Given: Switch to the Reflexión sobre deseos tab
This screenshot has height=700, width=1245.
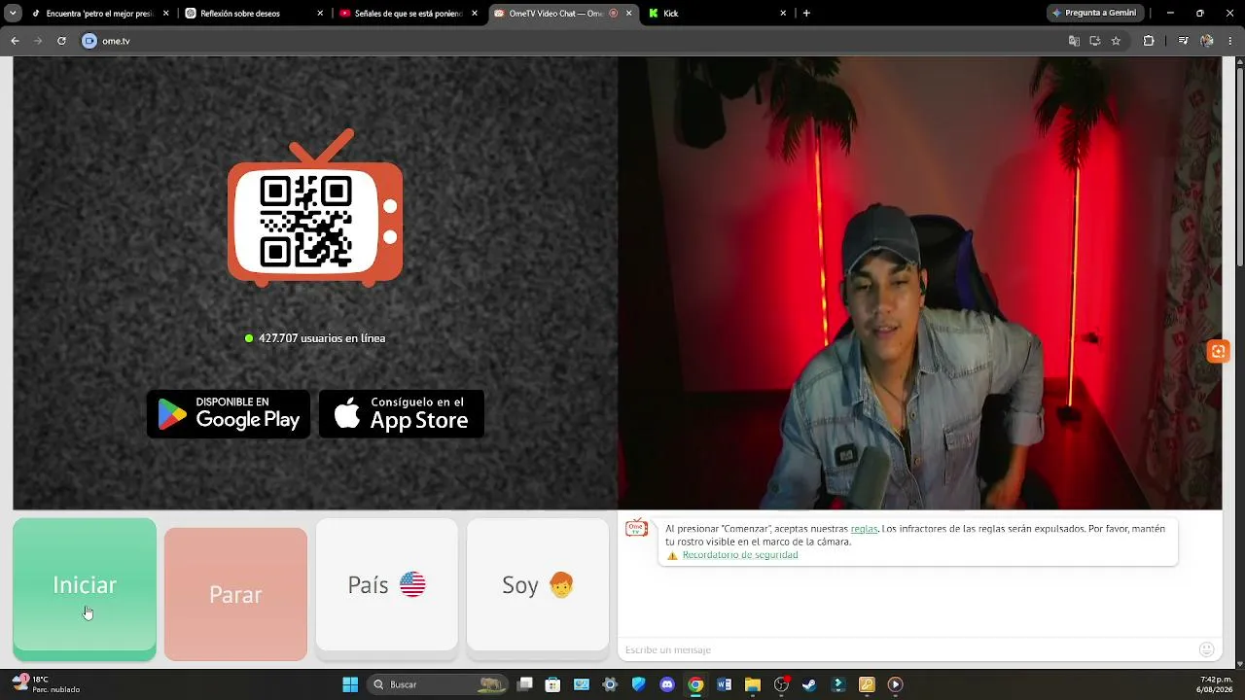Looking at the screenshot, I should point(253,14).
